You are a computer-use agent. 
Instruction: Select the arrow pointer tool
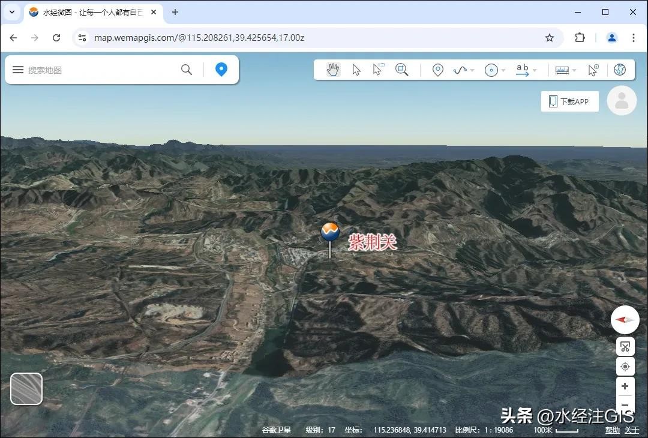(x=356, y=70)
